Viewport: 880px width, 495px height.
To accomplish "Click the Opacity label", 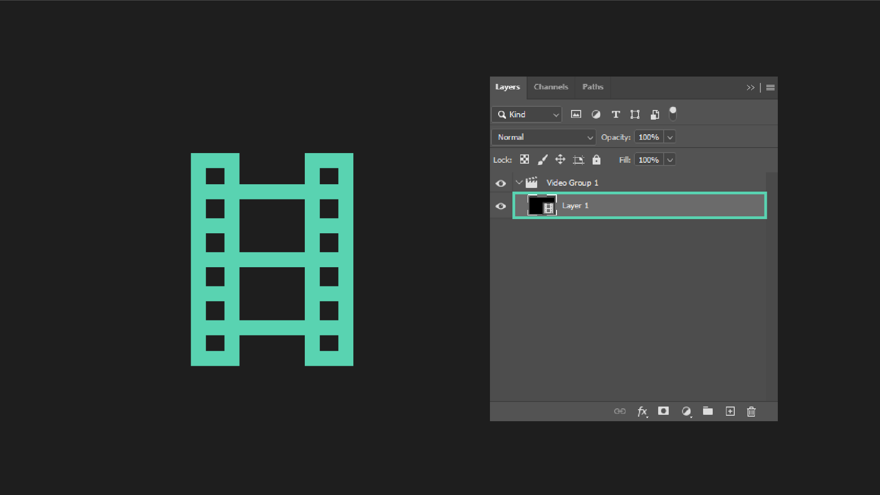I will (616, 137).
